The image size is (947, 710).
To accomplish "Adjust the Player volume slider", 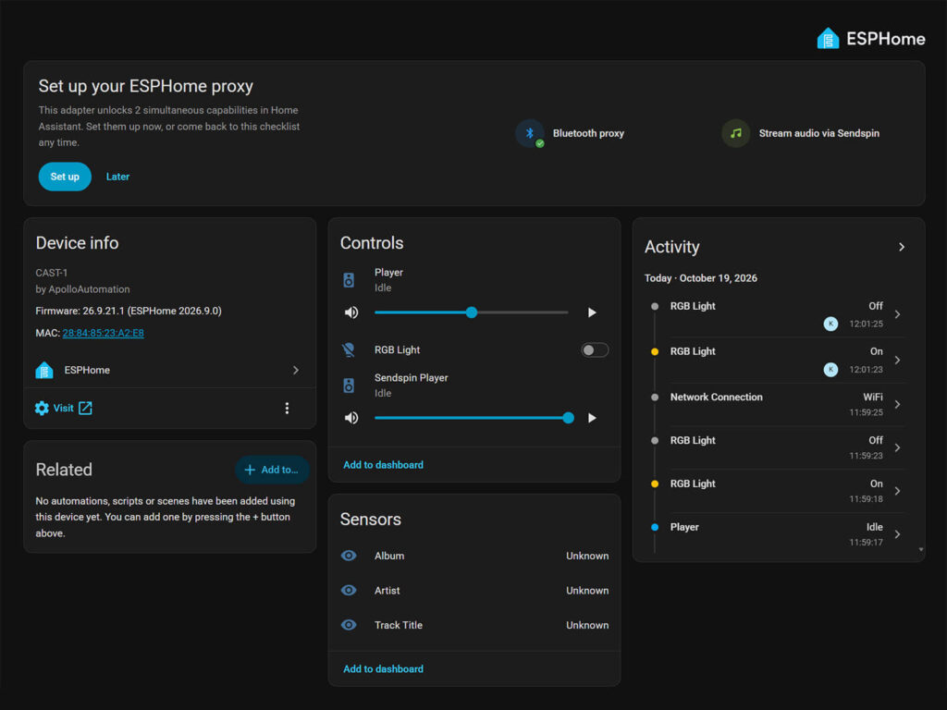I will coord(471,312).
